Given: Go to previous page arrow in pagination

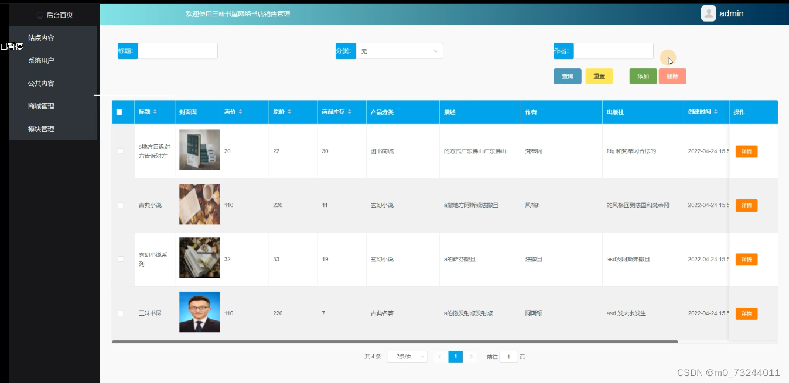Looking at the screenshot, I should (440, 357).
